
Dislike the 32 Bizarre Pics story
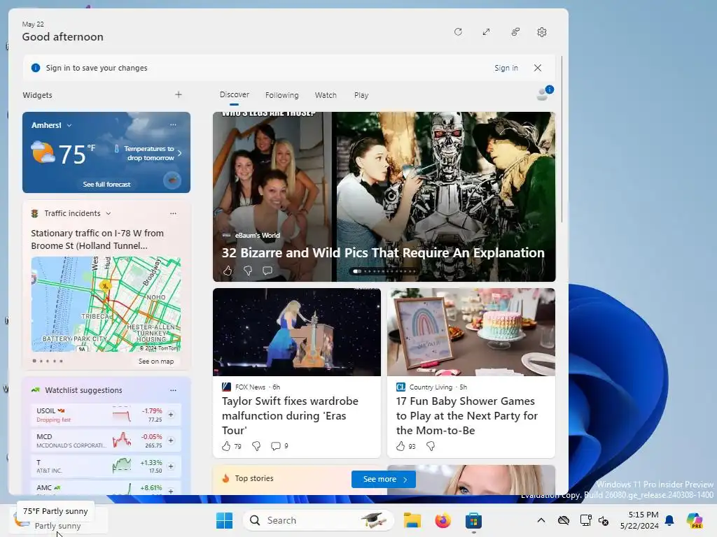[x=248, y=271]
